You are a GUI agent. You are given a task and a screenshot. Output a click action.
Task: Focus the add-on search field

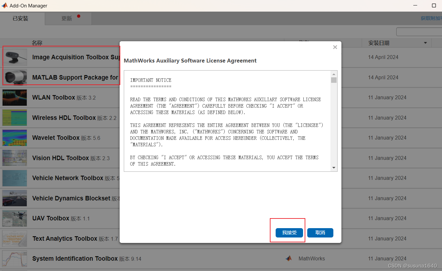(419, 32)
